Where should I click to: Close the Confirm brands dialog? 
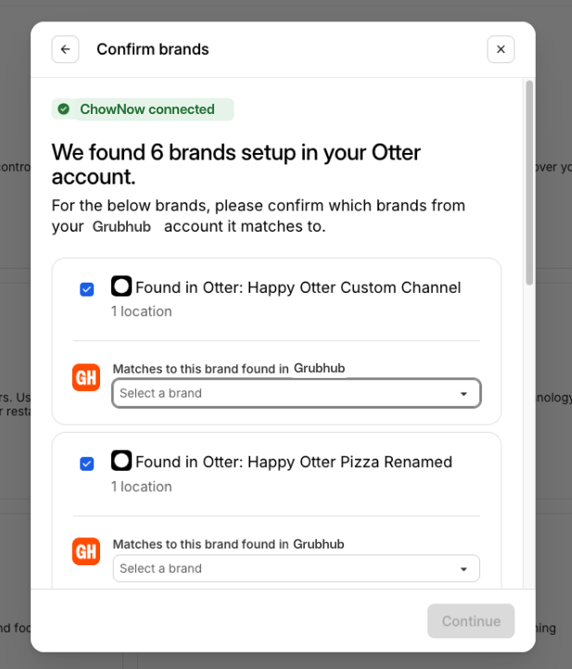point(501,49)
